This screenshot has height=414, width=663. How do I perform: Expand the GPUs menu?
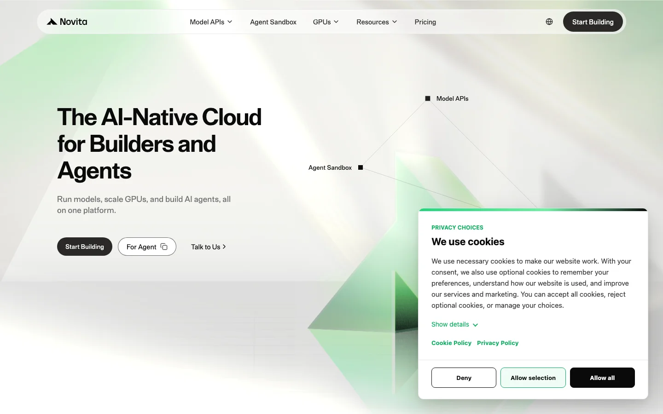[326, 22]
